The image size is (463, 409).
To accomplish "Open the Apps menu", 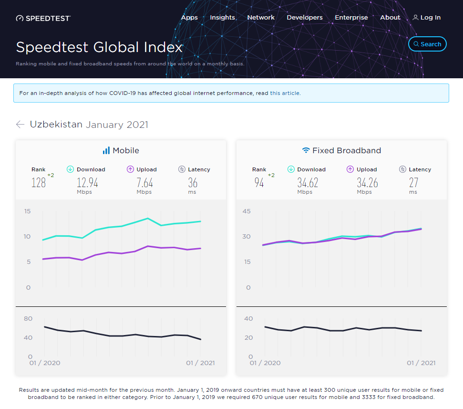I will tap(189, 18).
